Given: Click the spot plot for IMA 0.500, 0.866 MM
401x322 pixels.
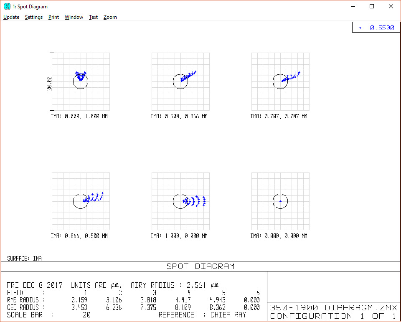Looking at the screenshot, I should (180, 81).
